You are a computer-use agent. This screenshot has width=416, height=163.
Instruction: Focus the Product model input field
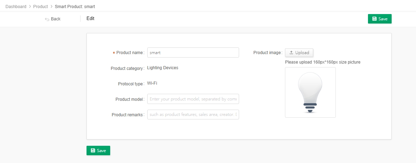point(193,99)
